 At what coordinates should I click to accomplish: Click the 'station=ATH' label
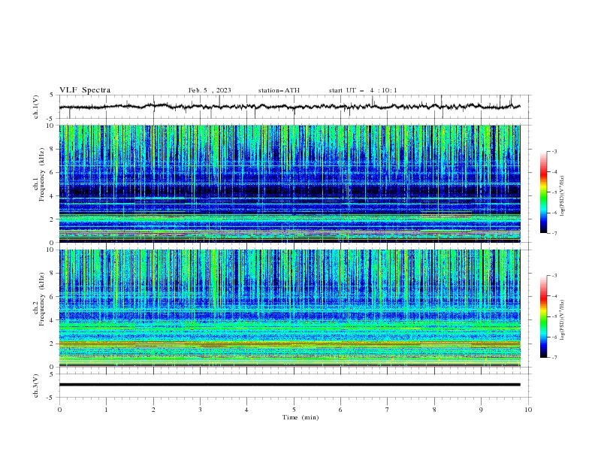tap(279, 90)
